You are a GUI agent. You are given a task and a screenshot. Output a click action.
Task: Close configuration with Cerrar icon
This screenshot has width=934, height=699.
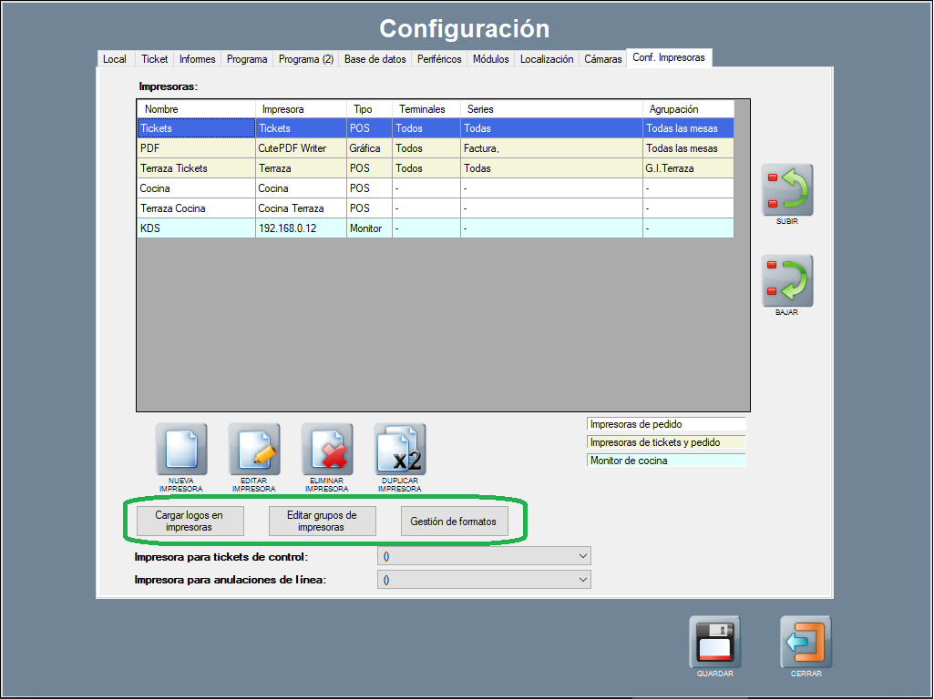806,643
